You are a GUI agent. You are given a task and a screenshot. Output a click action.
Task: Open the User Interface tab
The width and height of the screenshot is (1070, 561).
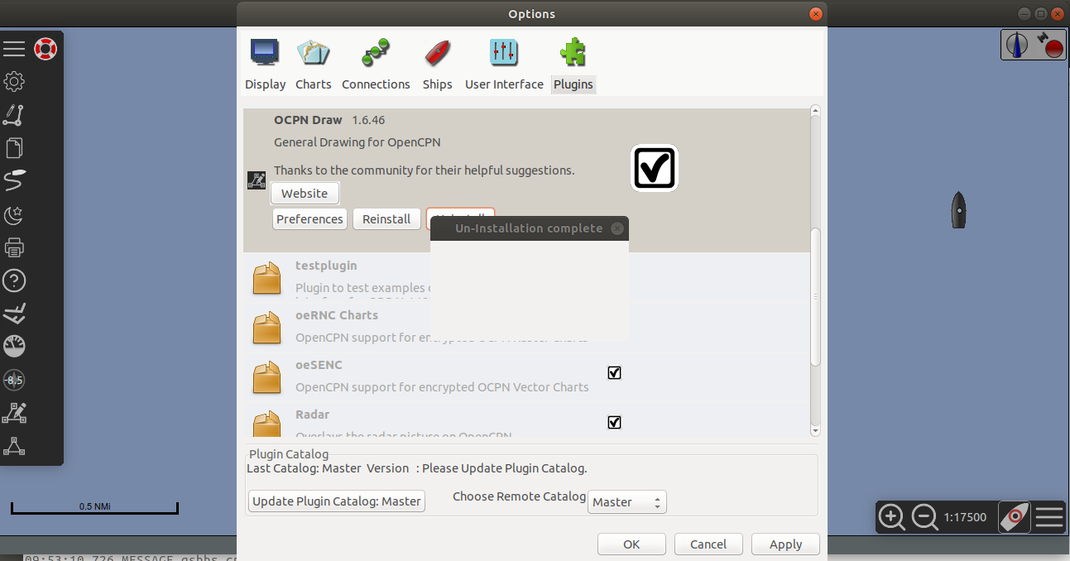coord(503,62)
